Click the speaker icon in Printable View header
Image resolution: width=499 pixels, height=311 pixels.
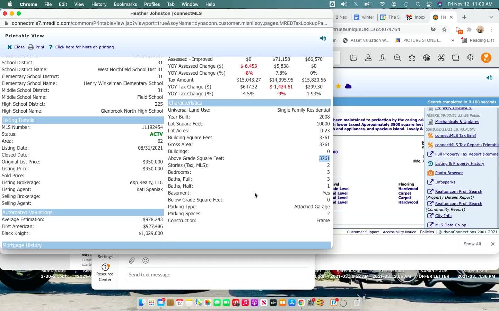[x=323, y=38]
